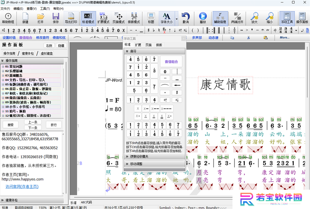Toggle the 浮动工具 floating tools panel
This screenshot has width=310, height=209.
coord(287,18)
